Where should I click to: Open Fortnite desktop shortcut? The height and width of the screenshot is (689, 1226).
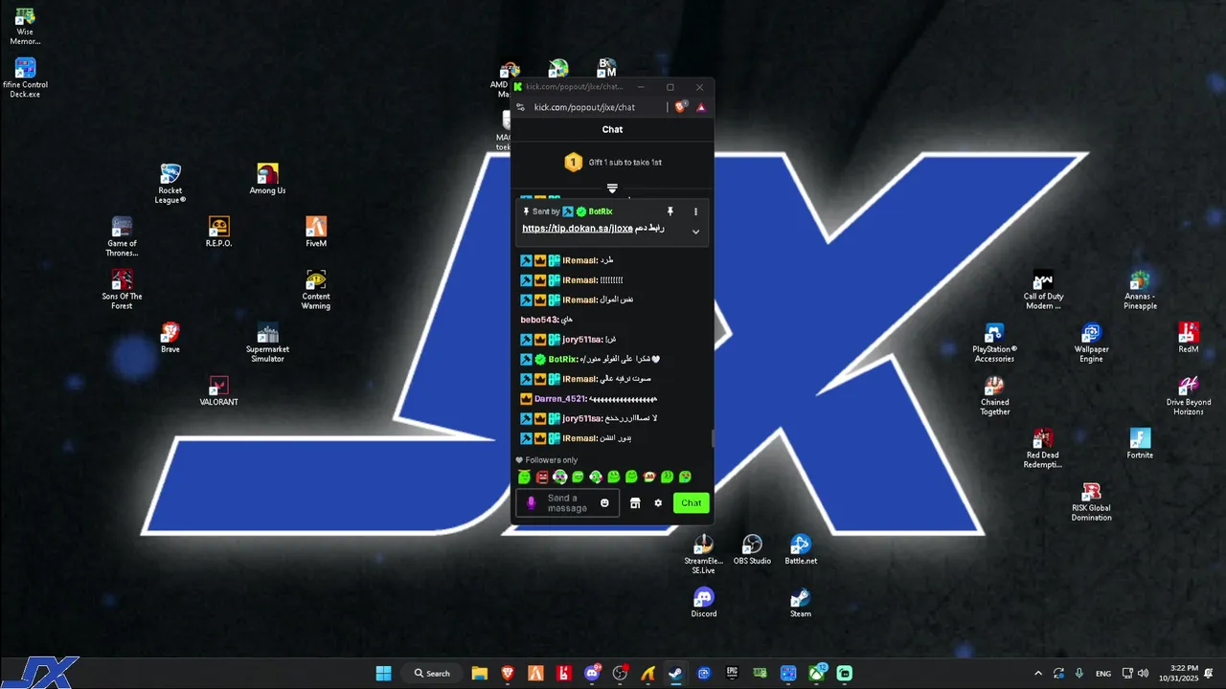coord(1140,443)
